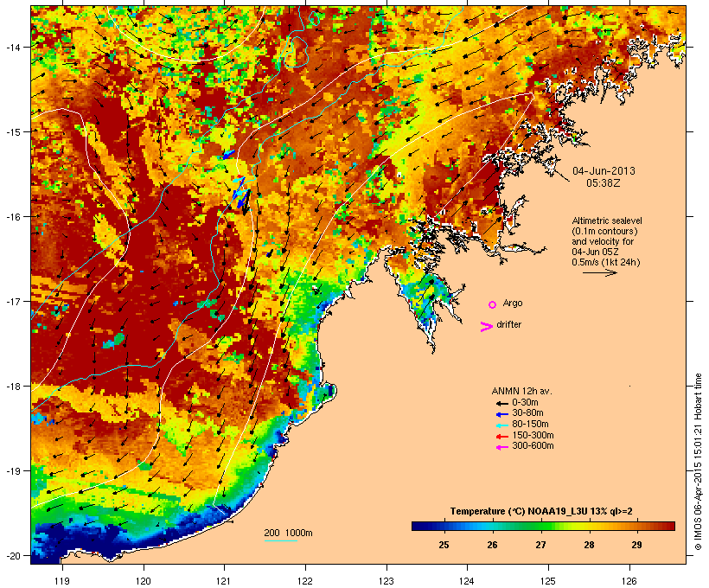The height and width of the screenshot is (588, 709).
Task: Click the magenta 300-600m legend arrow
Action: [x=502, y=447]
